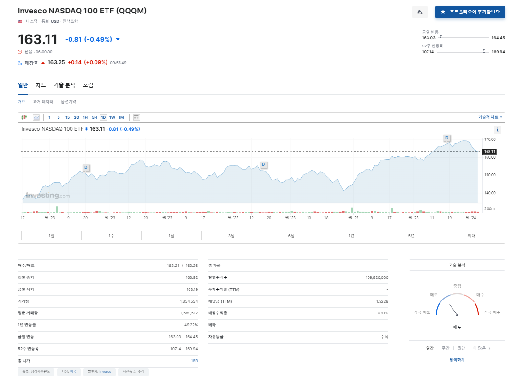Click the 18B market cap link

coord(194,361)
